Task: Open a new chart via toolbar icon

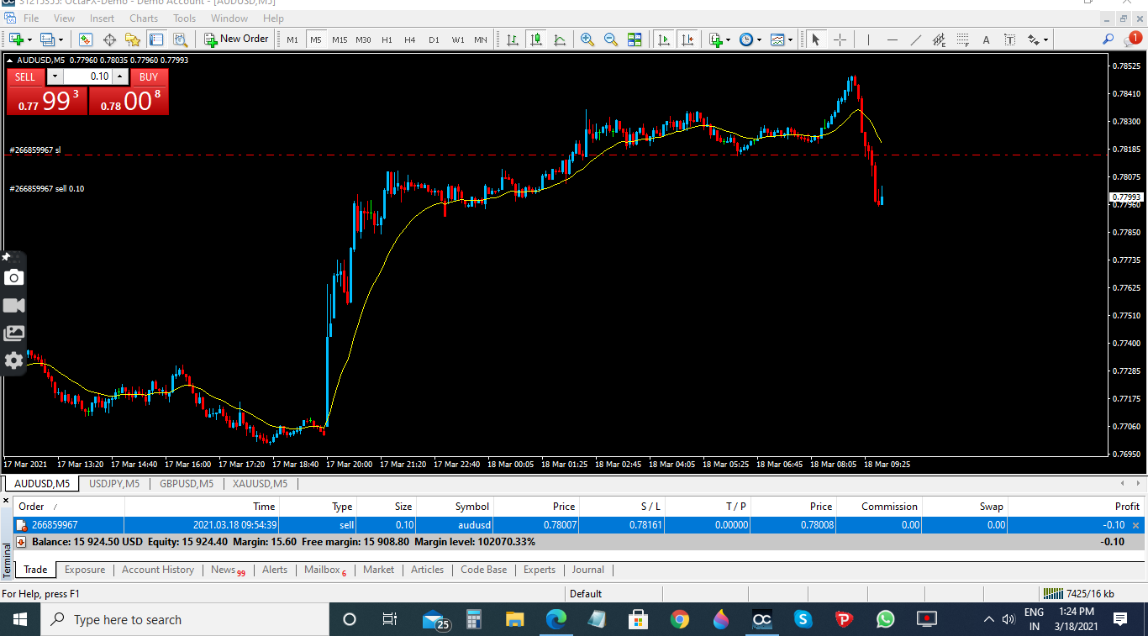Action: point(16,39)
